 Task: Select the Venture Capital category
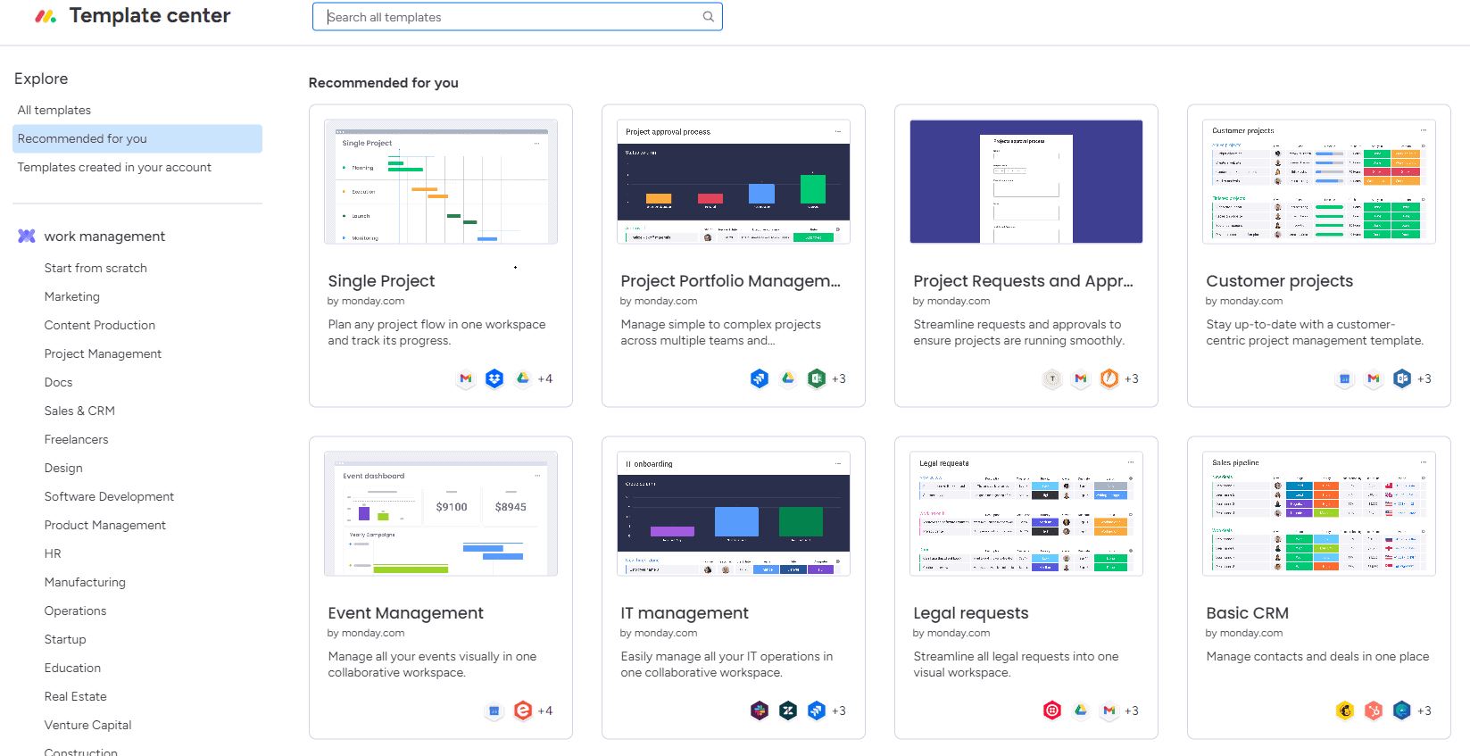(88, 725)
